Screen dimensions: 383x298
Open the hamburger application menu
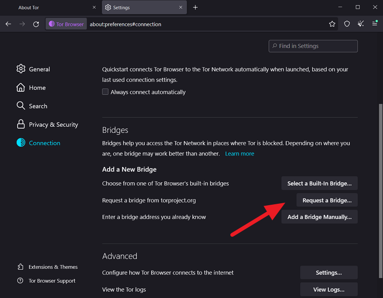tap(375, 23)
